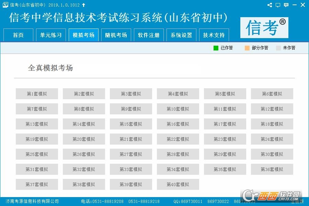This screenshot has width=309, height=206.
Task: Select 第21套模拟
Action: tap(131, 139)
